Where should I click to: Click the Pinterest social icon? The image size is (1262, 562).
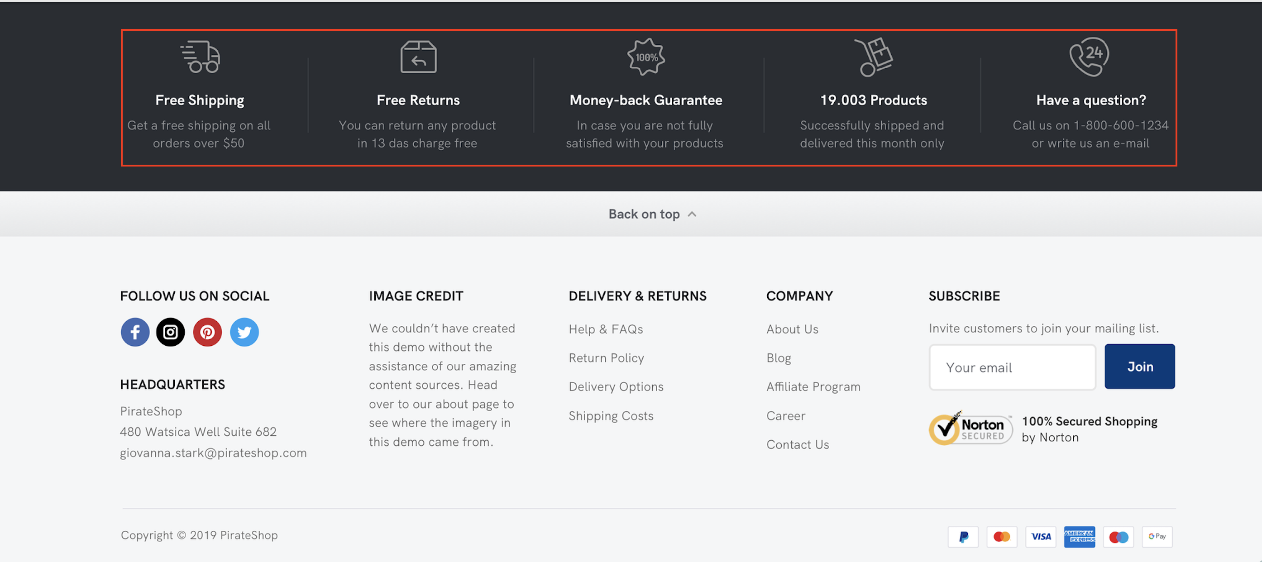[x=207, y=333]
